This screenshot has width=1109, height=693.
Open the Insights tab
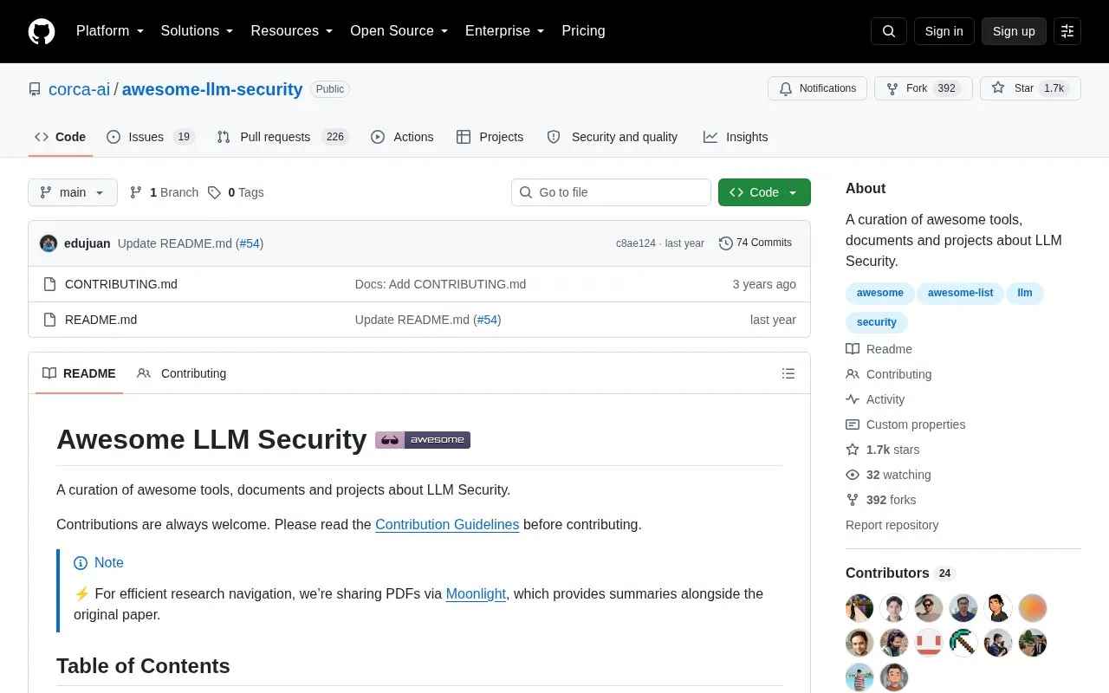coord(736,137)
